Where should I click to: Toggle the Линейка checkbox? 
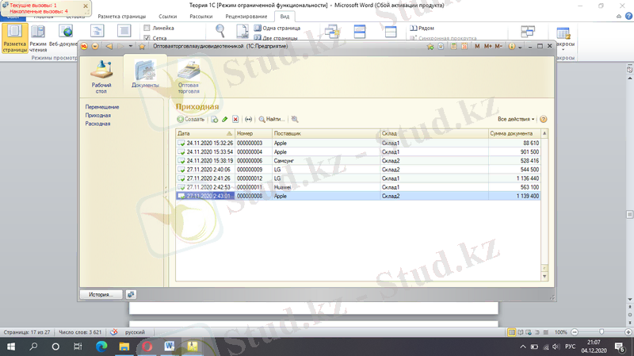tap(147, 28)
